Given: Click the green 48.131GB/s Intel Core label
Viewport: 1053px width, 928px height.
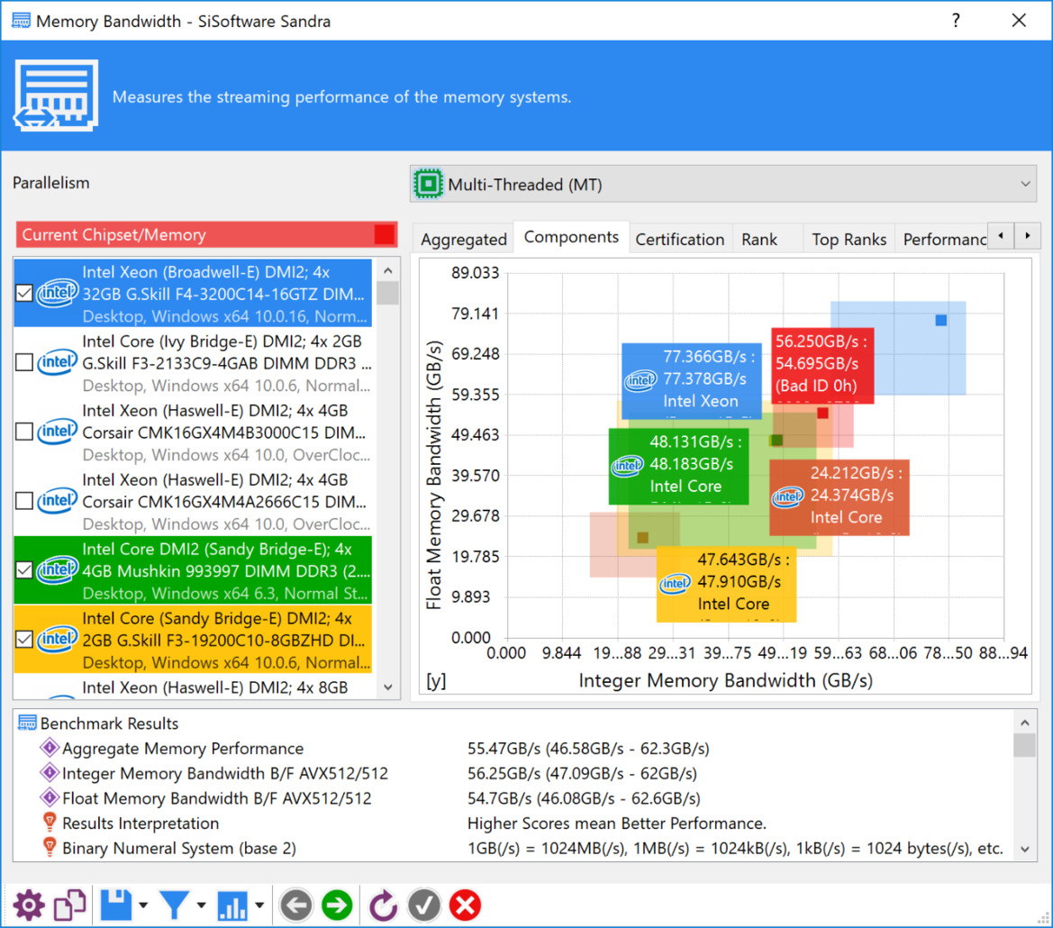Looking at the screenshot, I should [678, 466].
